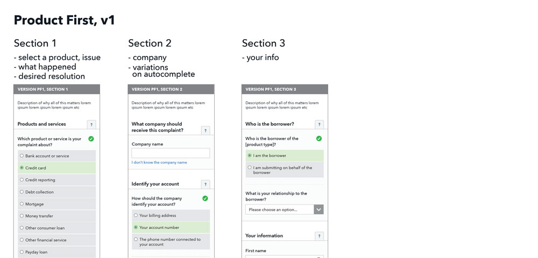Click help icon next to company complaint question
This screenshot has height=258, width=538.
pos(205,130)
